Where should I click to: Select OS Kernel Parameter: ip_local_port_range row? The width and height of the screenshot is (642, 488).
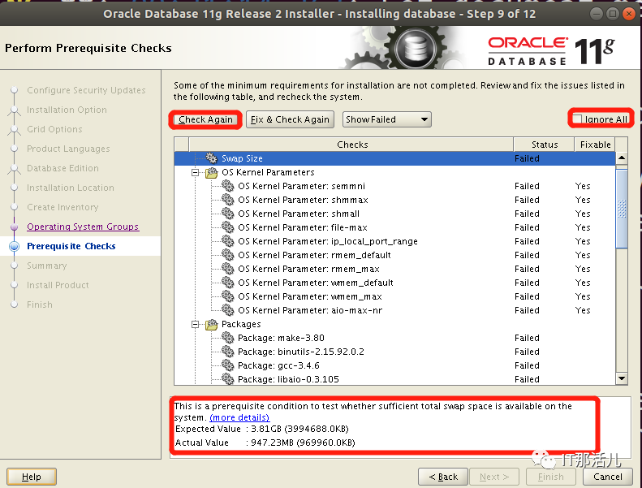tap(394, 241)
